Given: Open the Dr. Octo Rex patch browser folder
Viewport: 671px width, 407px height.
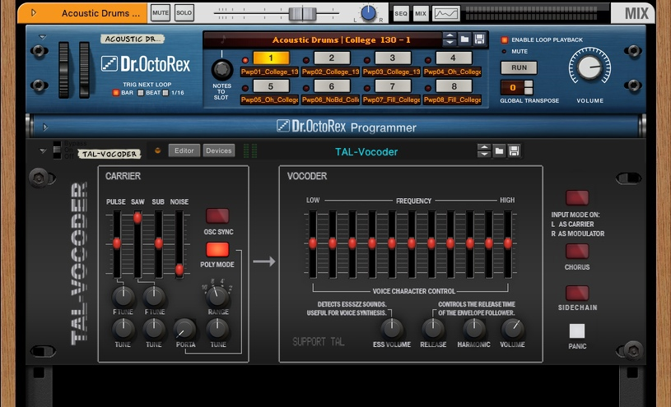Looking at the screenshot, I should 464,39.
